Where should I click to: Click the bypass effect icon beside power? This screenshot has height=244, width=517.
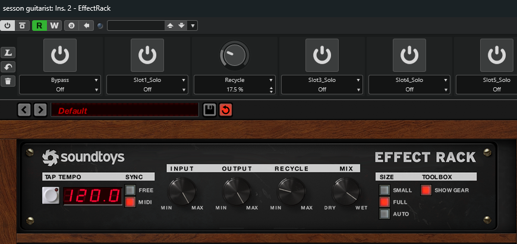pos(23,26)
